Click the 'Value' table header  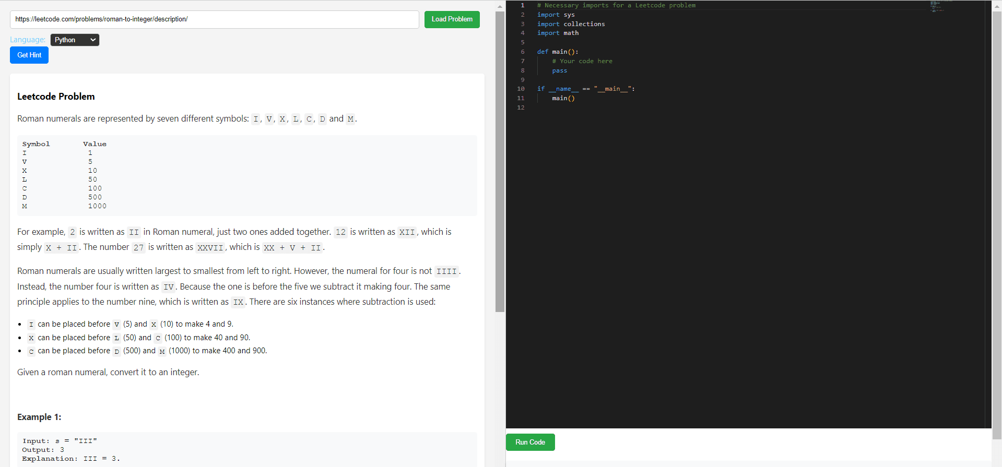point(95,144)
